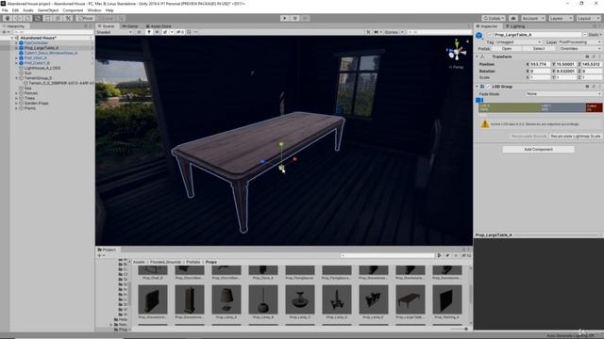The height and width of the screenshot is (339, 604).
Task: Toggle scene lighting bulb icon
Action: [x=149, y=32]
